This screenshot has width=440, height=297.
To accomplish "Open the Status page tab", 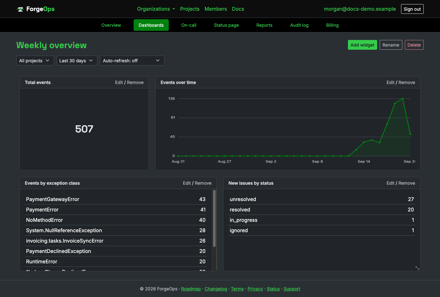I will pos(226,25).
